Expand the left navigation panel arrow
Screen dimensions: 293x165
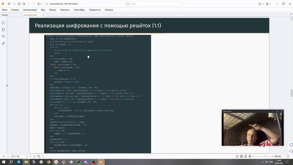(x=7, y=86)
